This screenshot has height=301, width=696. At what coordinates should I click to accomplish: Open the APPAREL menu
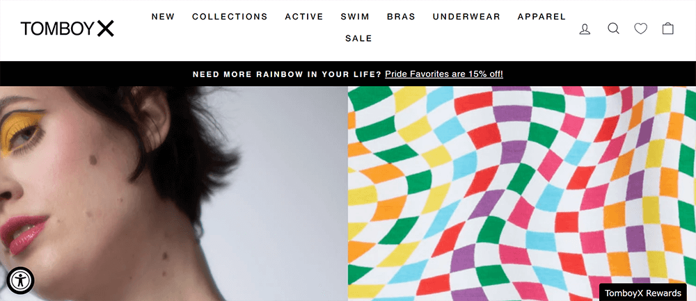click(x=541, y=17)
